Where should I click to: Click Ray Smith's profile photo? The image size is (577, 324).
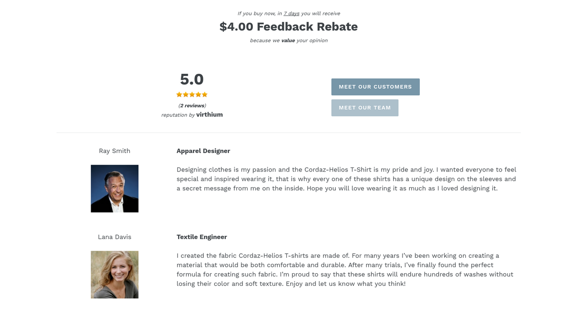point(114,189)
